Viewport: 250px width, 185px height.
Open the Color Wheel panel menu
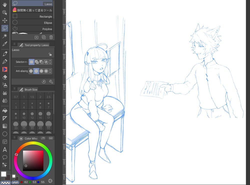point(14,137)
